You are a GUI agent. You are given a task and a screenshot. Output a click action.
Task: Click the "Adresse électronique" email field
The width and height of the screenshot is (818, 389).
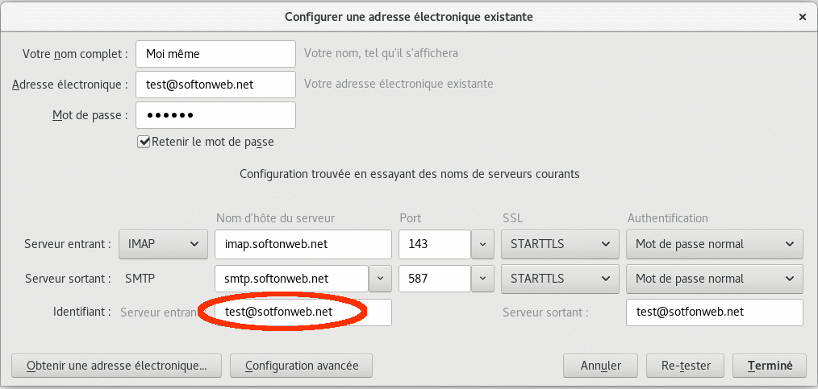click(x=215, y=84)
